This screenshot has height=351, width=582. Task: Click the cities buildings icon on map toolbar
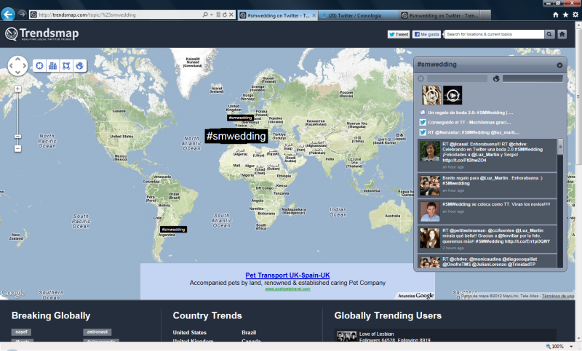(52, 66)
